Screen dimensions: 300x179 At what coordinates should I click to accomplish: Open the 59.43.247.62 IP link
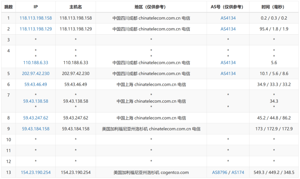click(x=36, y=118)
